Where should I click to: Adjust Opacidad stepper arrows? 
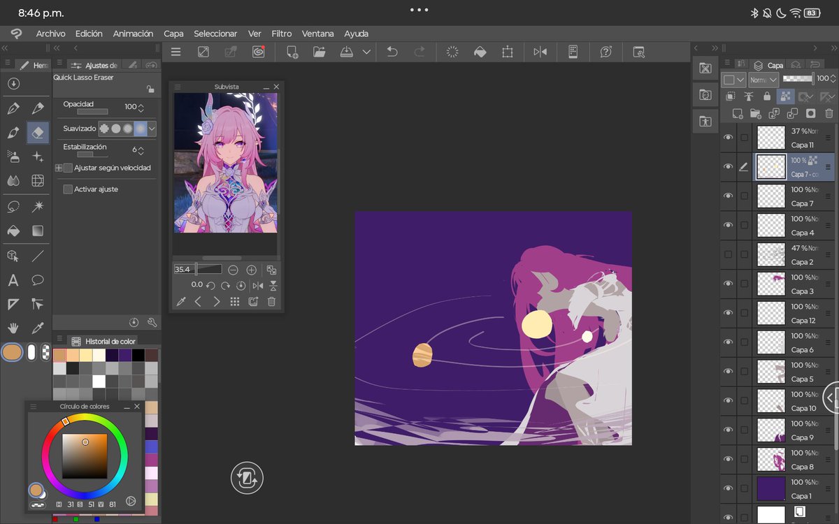point(141,107)
